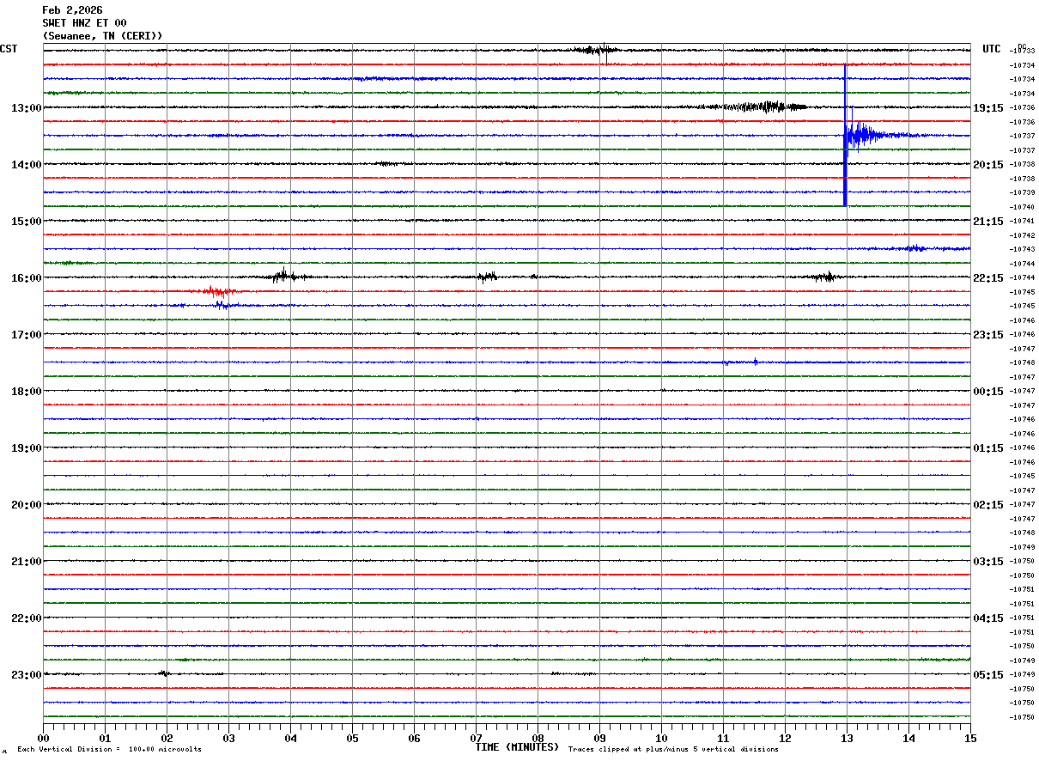1039x761 pixels.
Task: Click minute tick label '04' on time axis
Action: point(290,738)
